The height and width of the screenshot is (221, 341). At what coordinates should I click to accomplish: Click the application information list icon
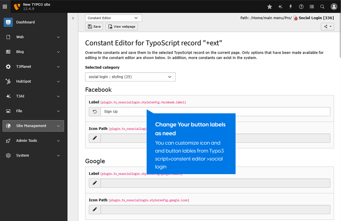pyautogui.click(x=312, y=7)
